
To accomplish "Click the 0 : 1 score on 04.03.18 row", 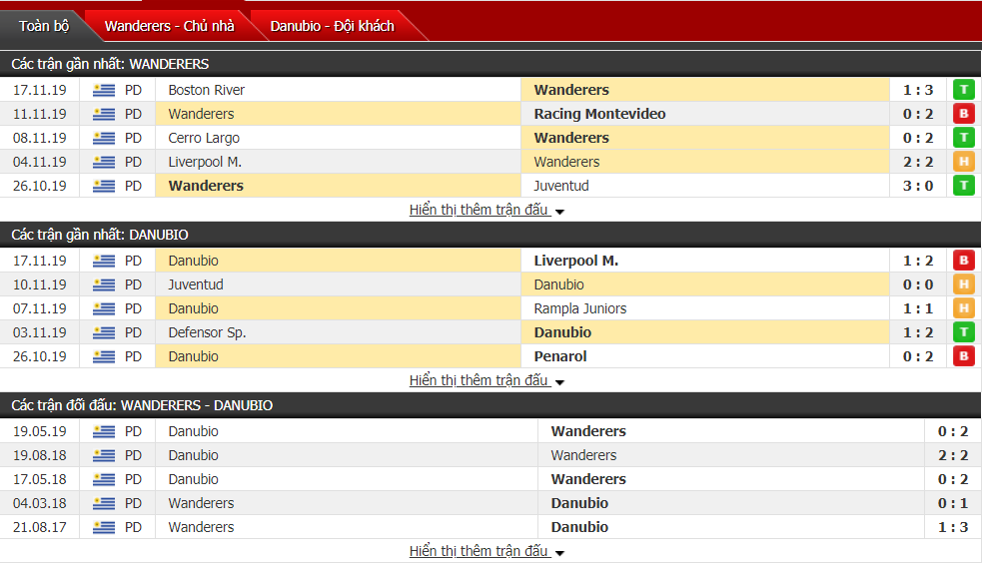I will click(x=953, y=503).
